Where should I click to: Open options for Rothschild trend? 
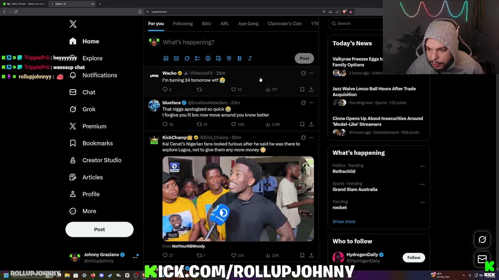click(x=422, y=166)
